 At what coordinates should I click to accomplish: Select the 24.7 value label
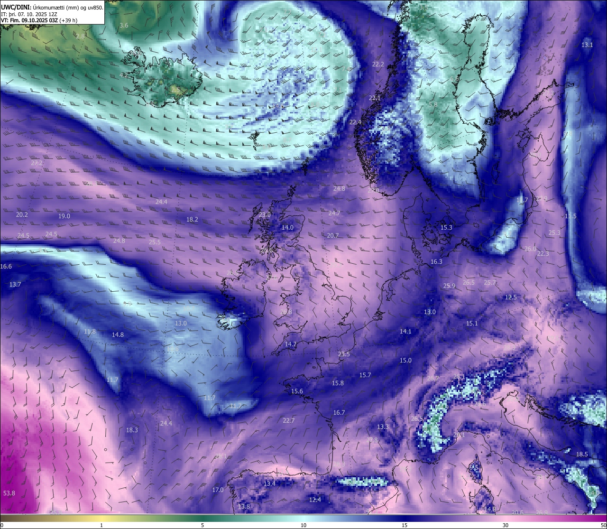coord(334,213)
